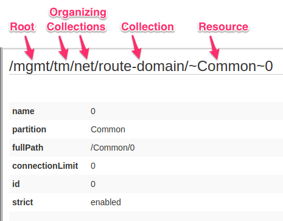The height and width of the screenshot is (221, 283).
Task: Click the 'strict' property label
Action: [23, 202]
